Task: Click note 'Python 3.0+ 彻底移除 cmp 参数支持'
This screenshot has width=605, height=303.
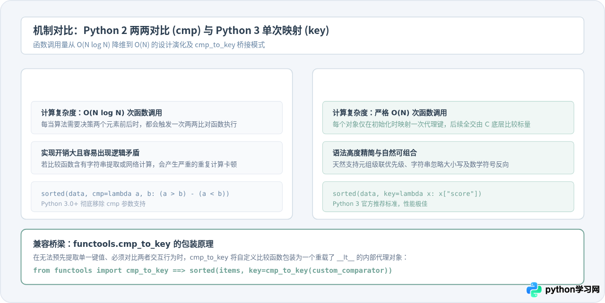Action: pos(93,204)
